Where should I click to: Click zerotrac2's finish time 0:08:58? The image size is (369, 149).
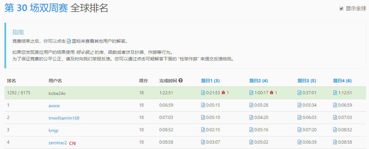[x=166, y=142]
